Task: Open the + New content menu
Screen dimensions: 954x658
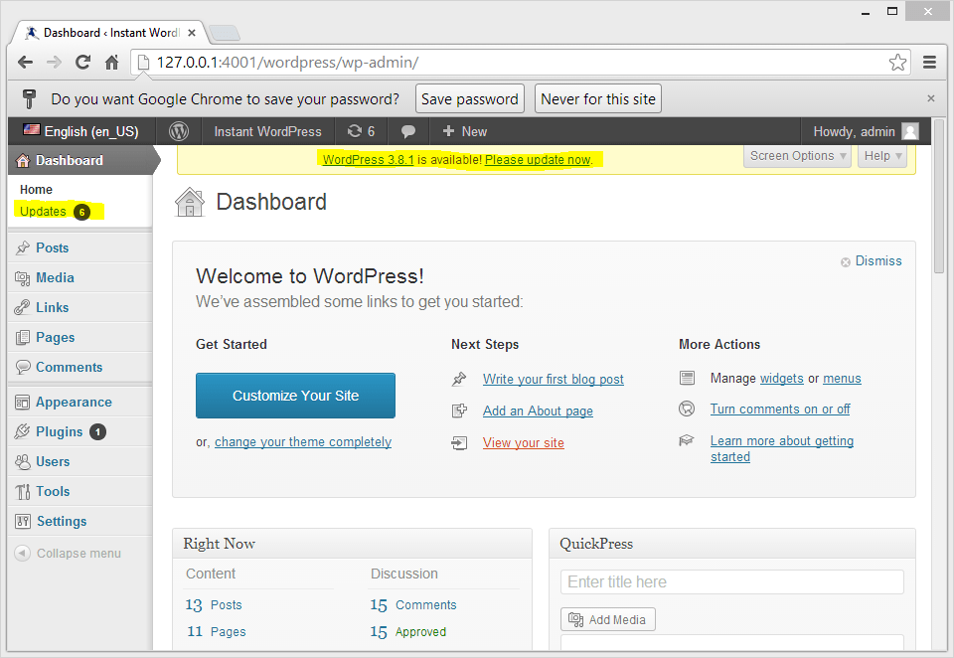Action: (x=464, y=131)
